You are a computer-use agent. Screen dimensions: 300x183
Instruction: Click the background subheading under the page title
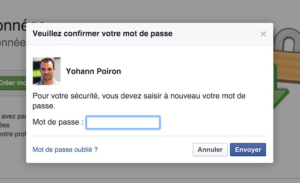13,43
